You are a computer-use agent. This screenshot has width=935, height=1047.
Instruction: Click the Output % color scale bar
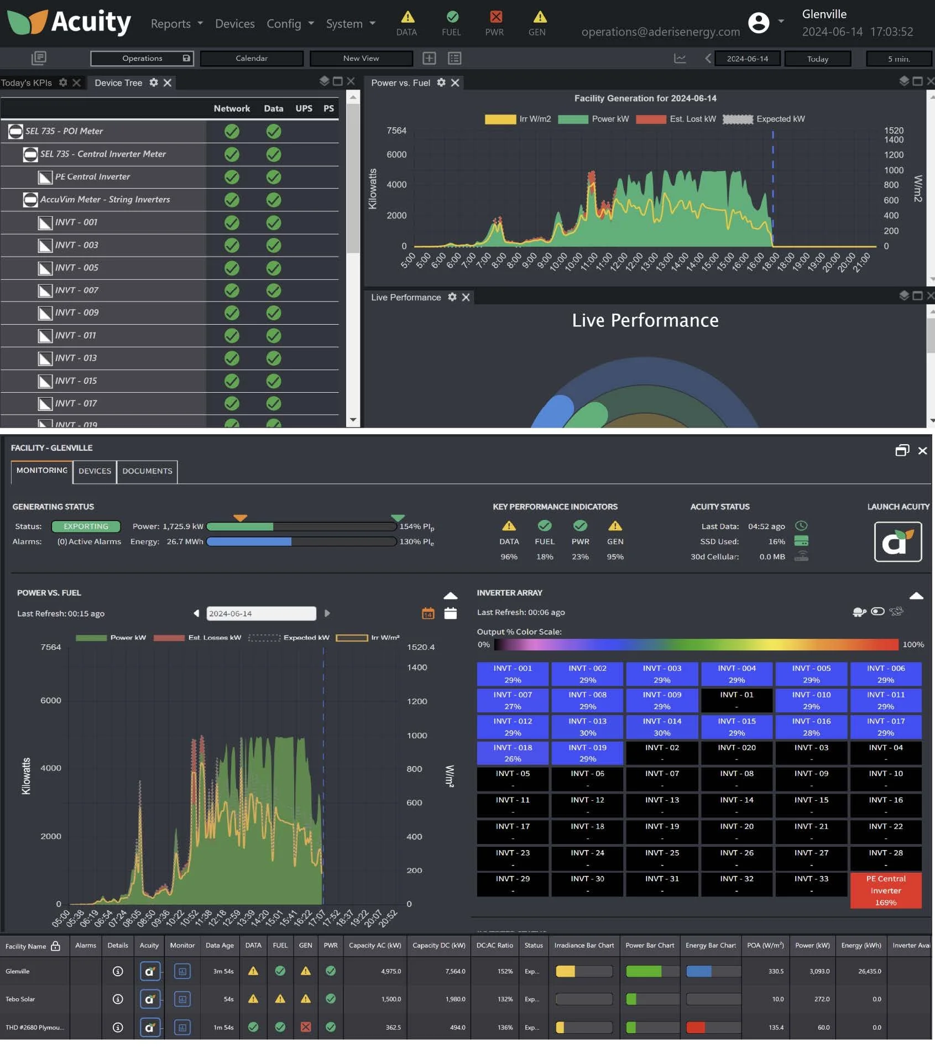click(x=696, y=644)
